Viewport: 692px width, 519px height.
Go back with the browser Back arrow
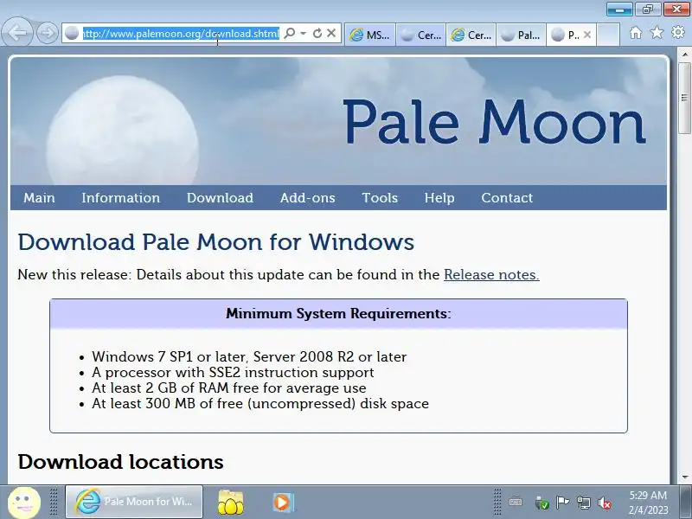pyautogui.click(x=17, y=32)
